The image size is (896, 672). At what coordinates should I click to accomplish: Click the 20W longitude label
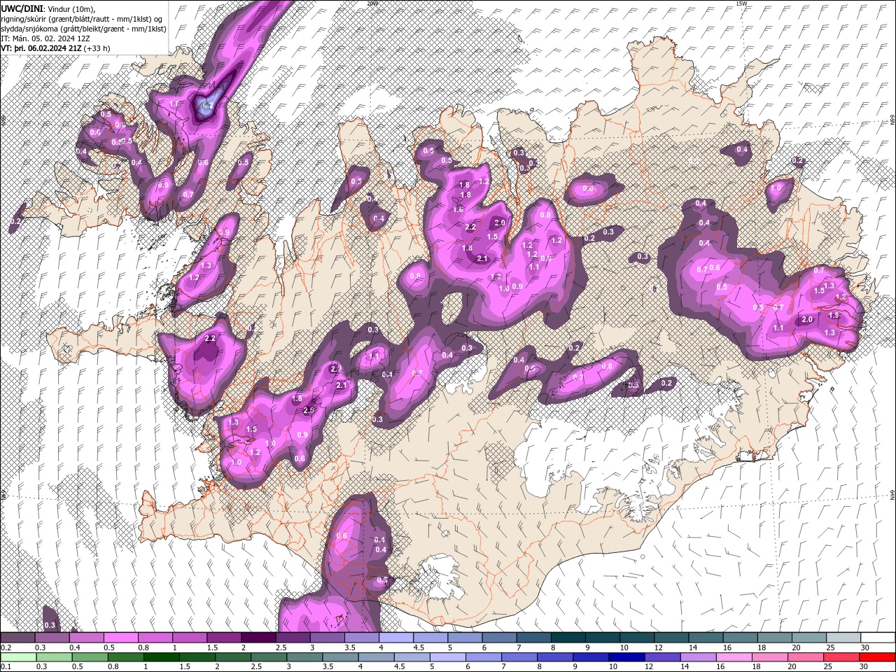click(x=372, y=3)
